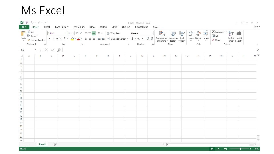Click Decrease Decimal icon
The image size is (274, 154).
(x=152, y=38)
